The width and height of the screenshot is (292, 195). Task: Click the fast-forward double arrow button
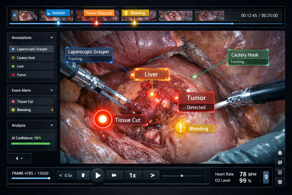pyautogui.click(x=114, y=175)
